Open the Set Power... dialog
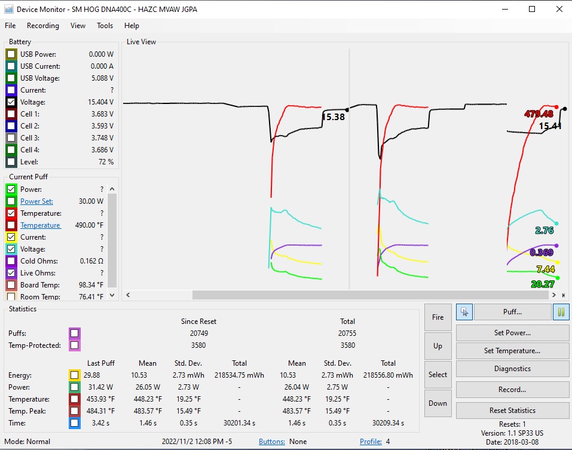Image resolution: width=572 pixels, height=450 pixels. pyautogui.click(x=512, y=333)
